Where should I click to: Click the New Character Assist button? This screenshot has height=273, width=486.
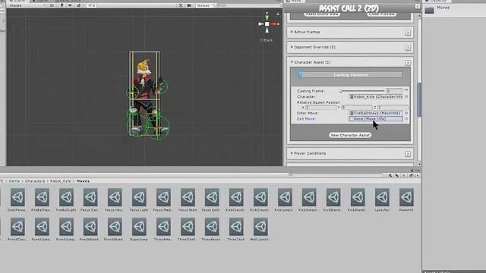(x=350, y=135)
